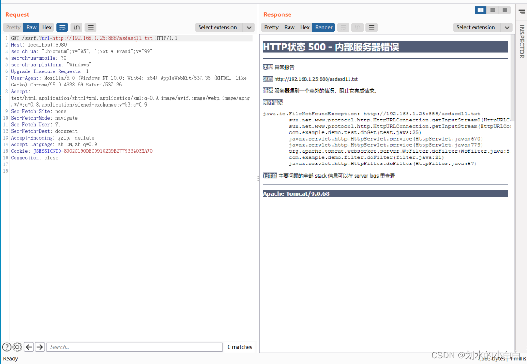Click Accept-Encoding: gzip, deflate line
Screen dimensions: 527x364
pyautogui.click(x=53, y=138)
